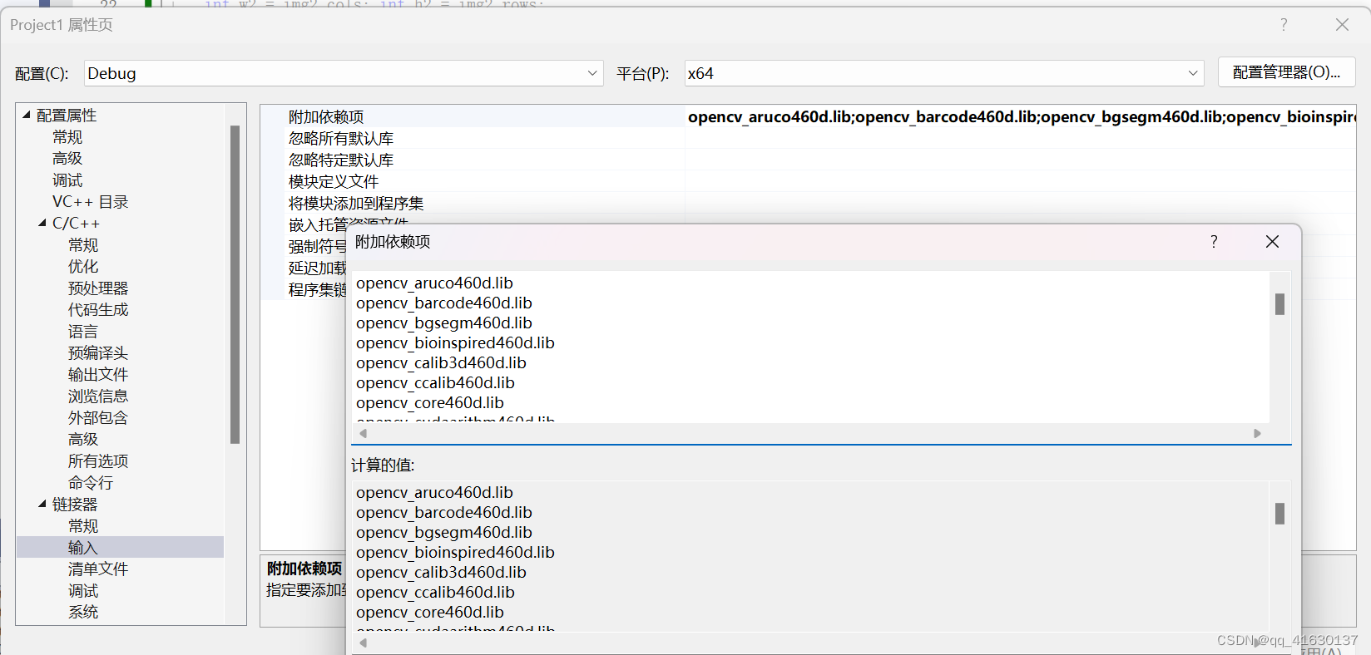Select 命令行 under C/C++
This screenshot has width=1371, height=655.
pyautogui.click(x=91, y=483)
